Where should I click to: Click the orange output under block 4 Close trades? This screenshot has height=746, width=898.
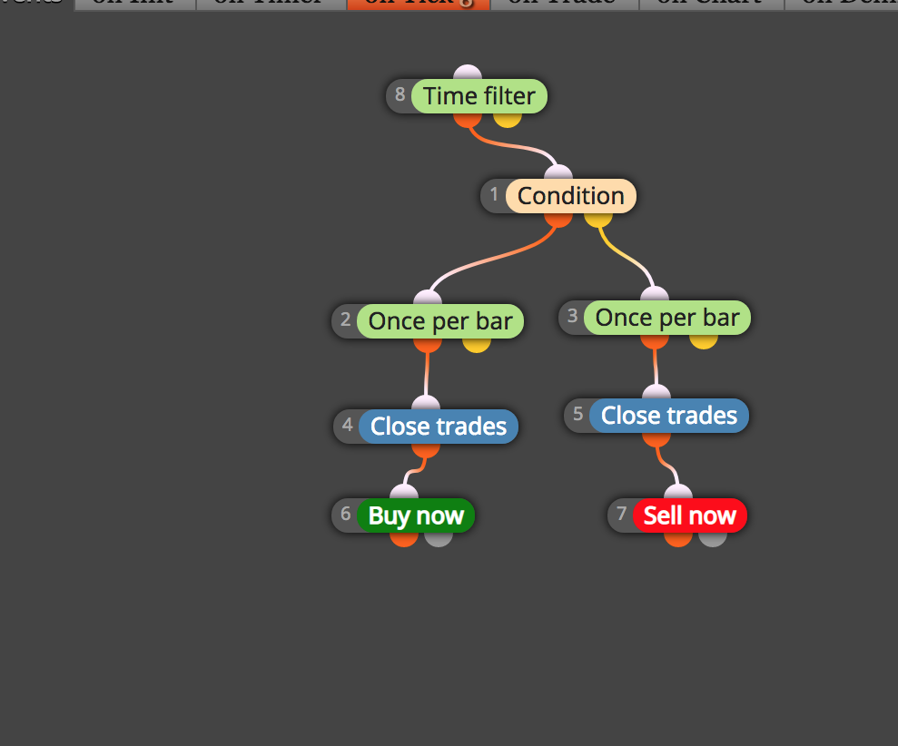426,450
